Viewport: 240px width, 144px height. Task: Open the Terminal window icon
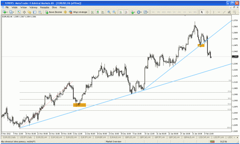pyautogui.click(x=35, y=12)
